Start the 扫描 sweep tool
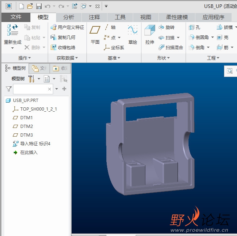 (166, 38)
